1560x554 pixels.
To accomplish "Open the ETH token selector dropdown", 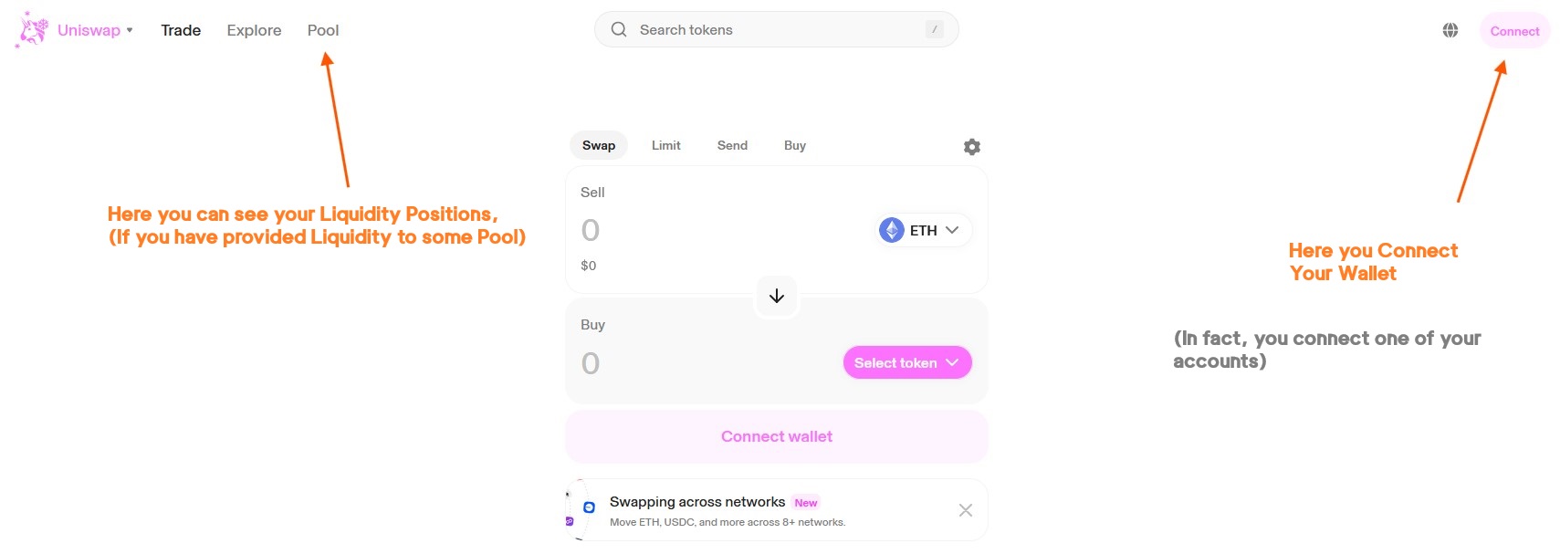I will click(x=926, y=230).
